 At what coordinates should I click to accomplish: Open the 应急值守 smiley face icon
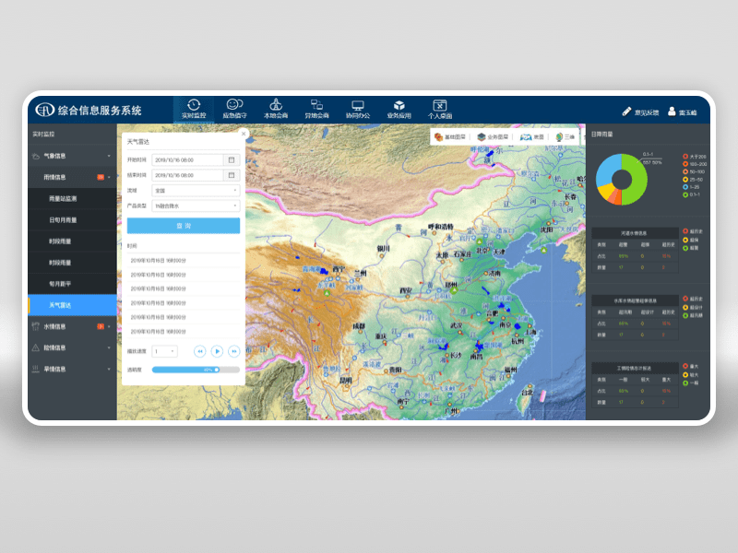234,104
